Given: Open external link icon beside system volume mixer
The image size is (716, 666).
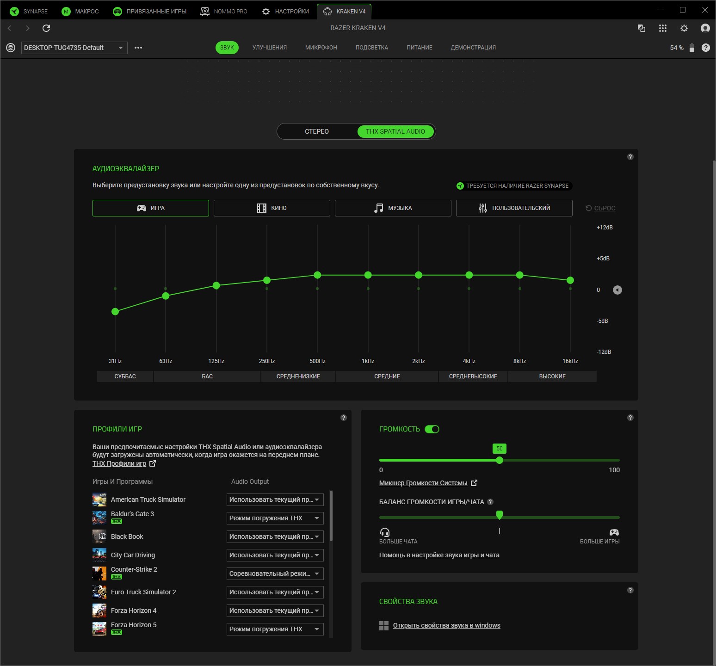Looking at the screenshot, I should click(x=474, y=483).
